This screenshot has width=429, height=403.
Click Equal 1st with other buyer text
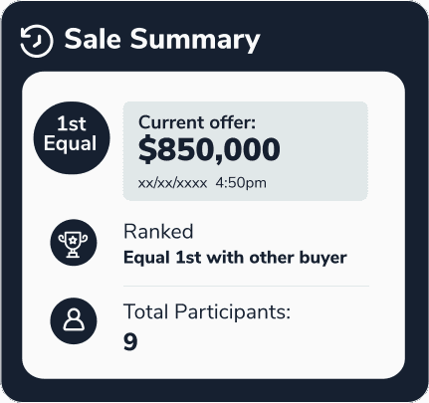pyautogui.click(x=235, y=258)
